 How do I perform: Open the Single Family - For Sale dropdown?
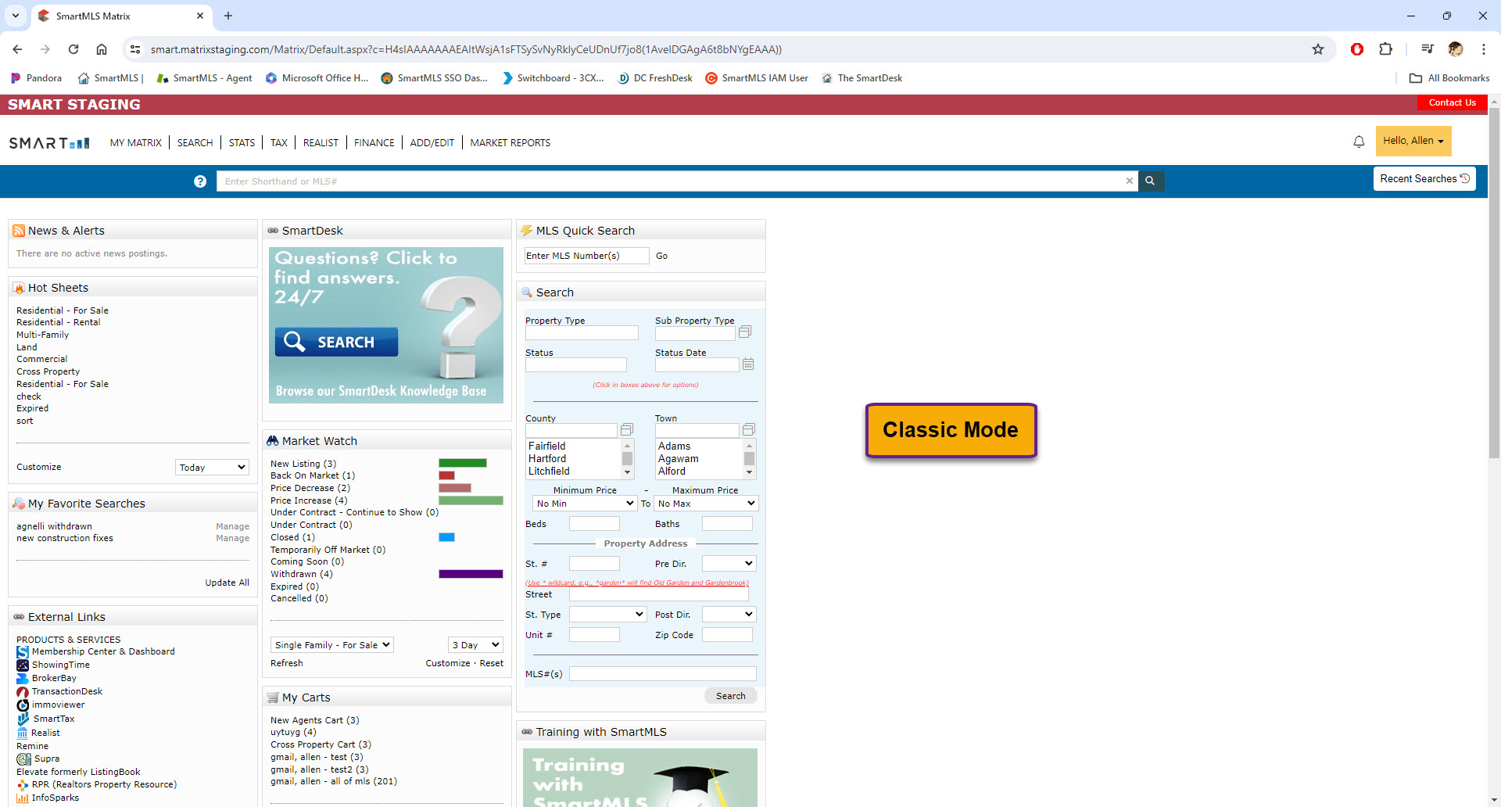click(x=331, y=645)
